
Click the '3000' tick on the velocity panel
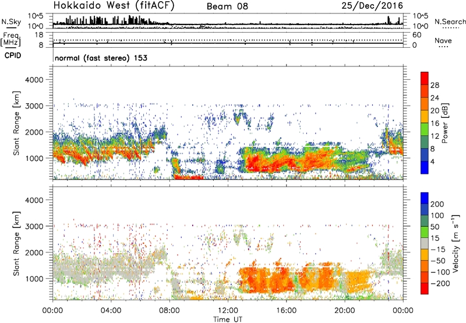click(34, 226)
